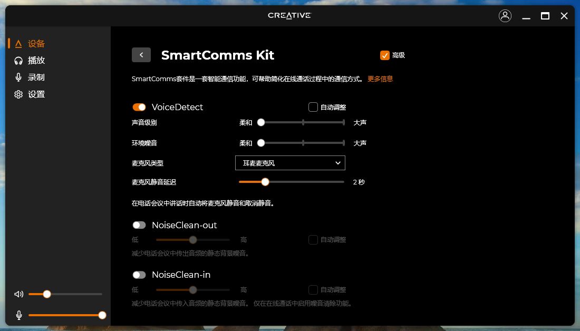Click the microphone volume slider
This screenshot has height=331, width=580.
[66, 315]
